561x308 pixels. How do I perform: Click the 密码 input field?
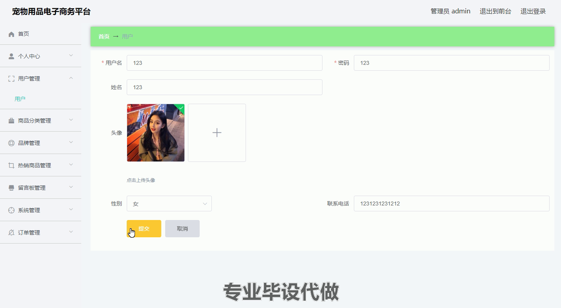pyautogui.click(x=452, y=63)
